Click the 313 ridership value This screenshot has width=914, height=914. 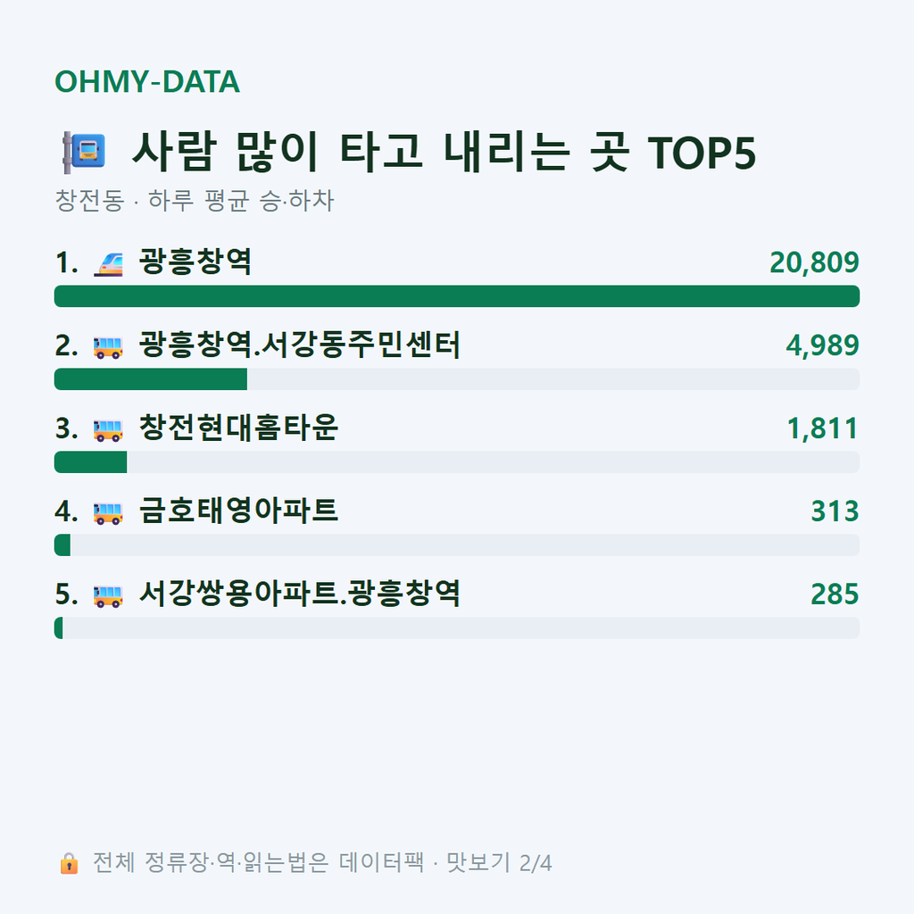point(835,511)
